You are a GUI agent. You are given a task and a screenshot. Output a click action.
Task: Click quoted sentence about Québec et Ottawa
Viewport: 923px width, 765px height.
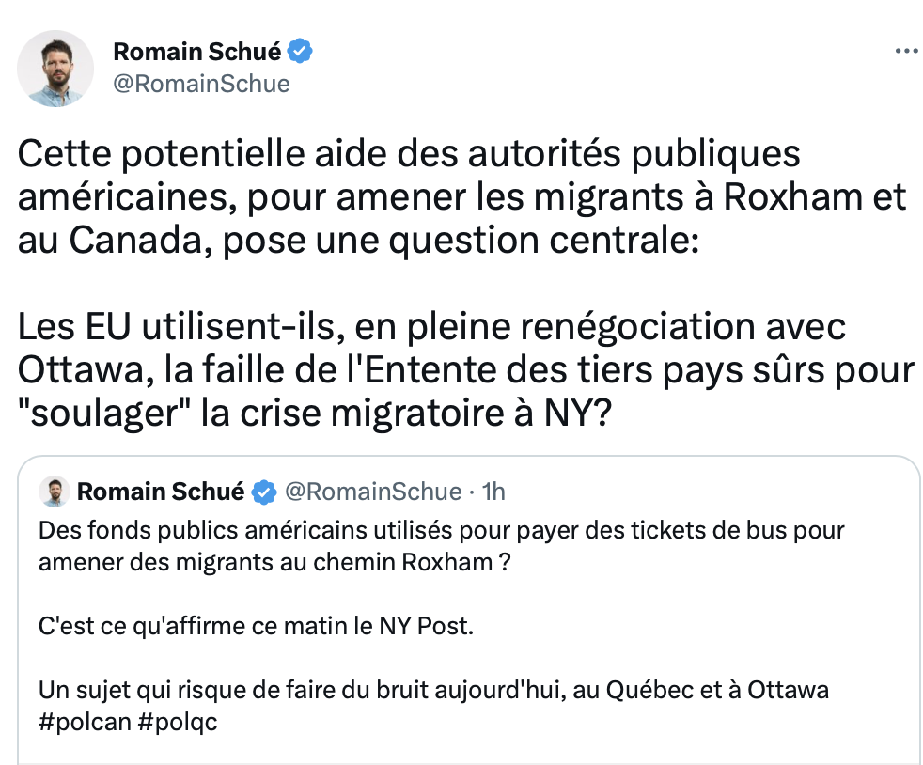433,690
